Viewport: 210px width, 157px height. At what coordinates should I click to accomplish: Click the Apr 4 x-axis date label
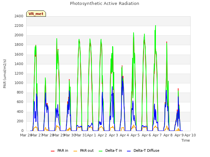coord(124,135)
